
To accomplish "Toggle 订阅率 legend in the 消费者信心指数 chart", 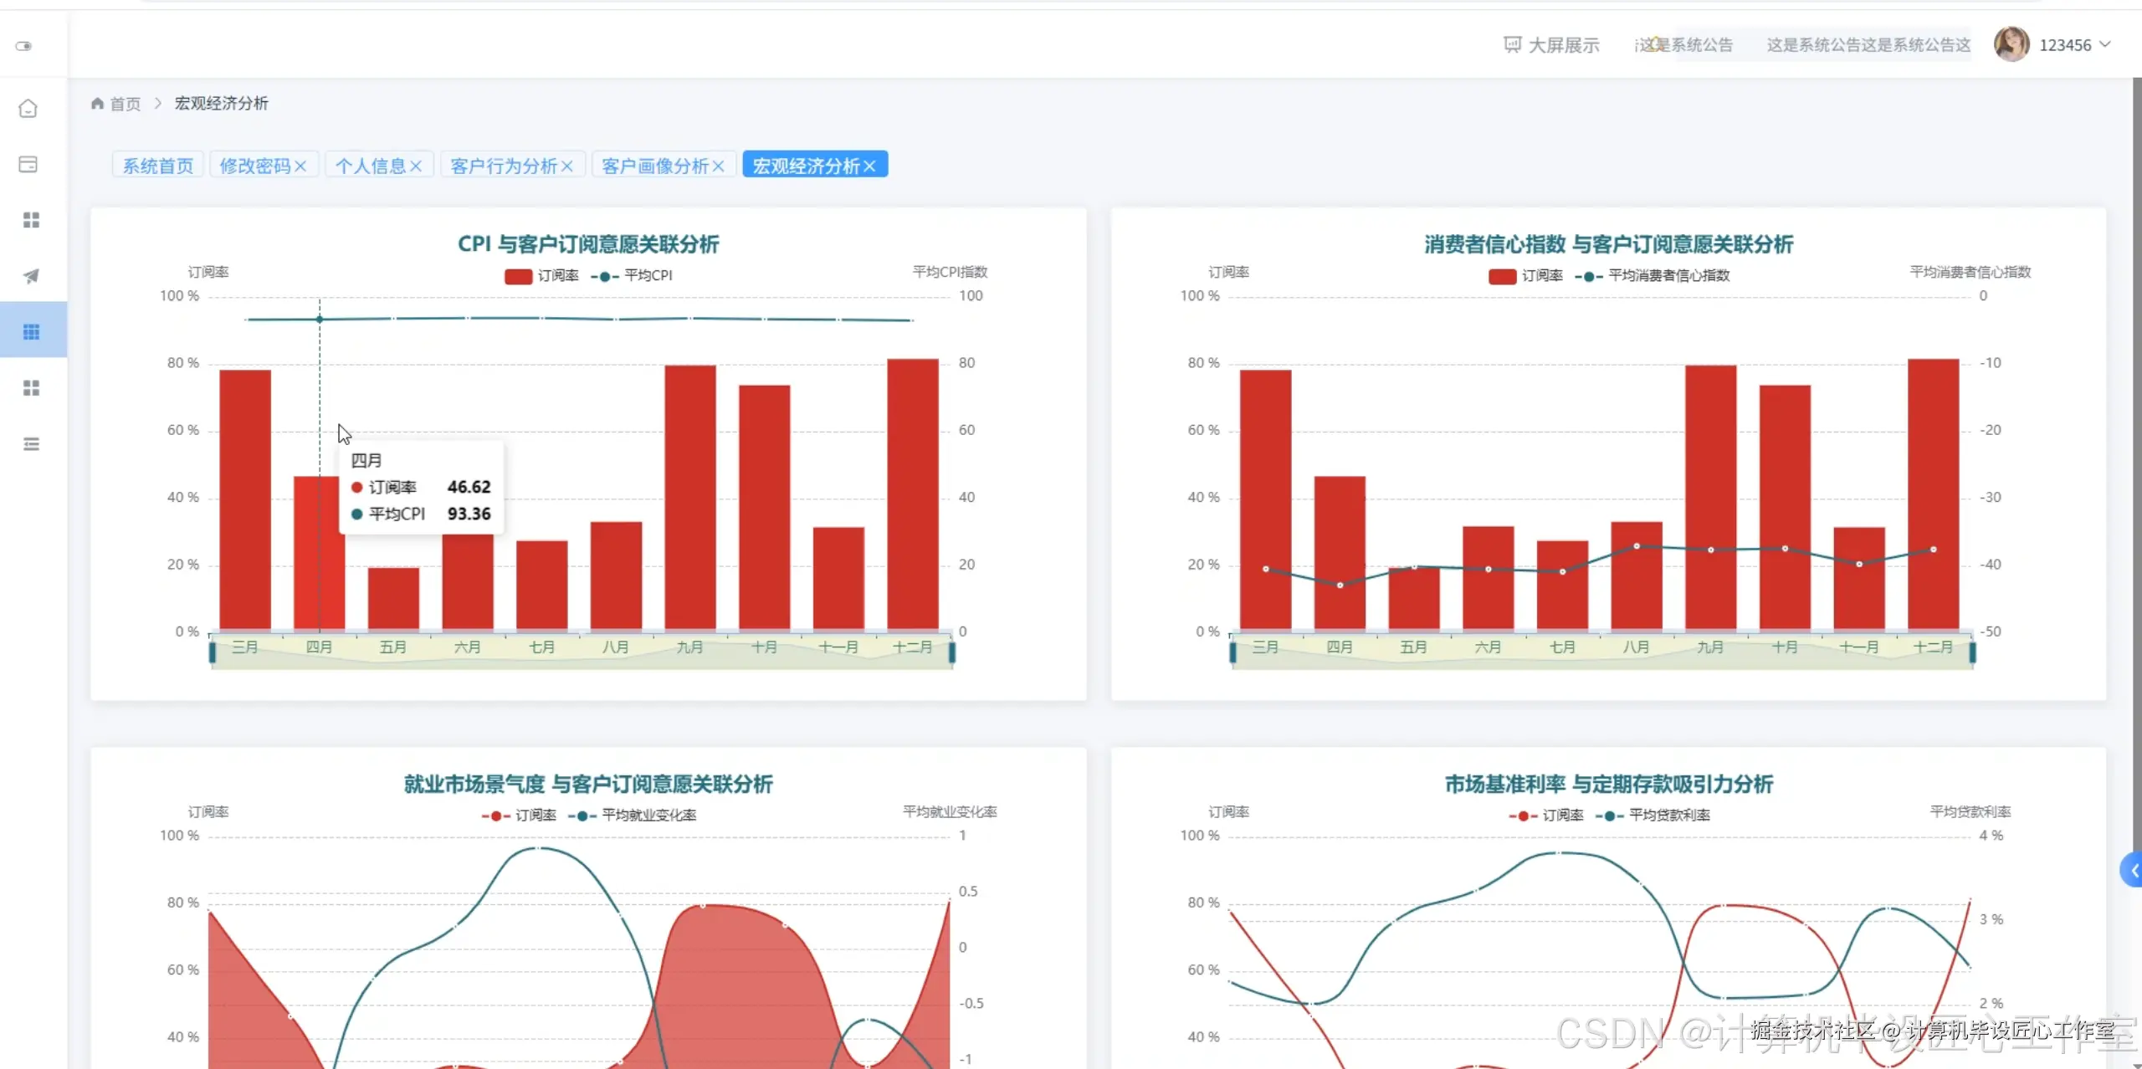I will 1525,276.
